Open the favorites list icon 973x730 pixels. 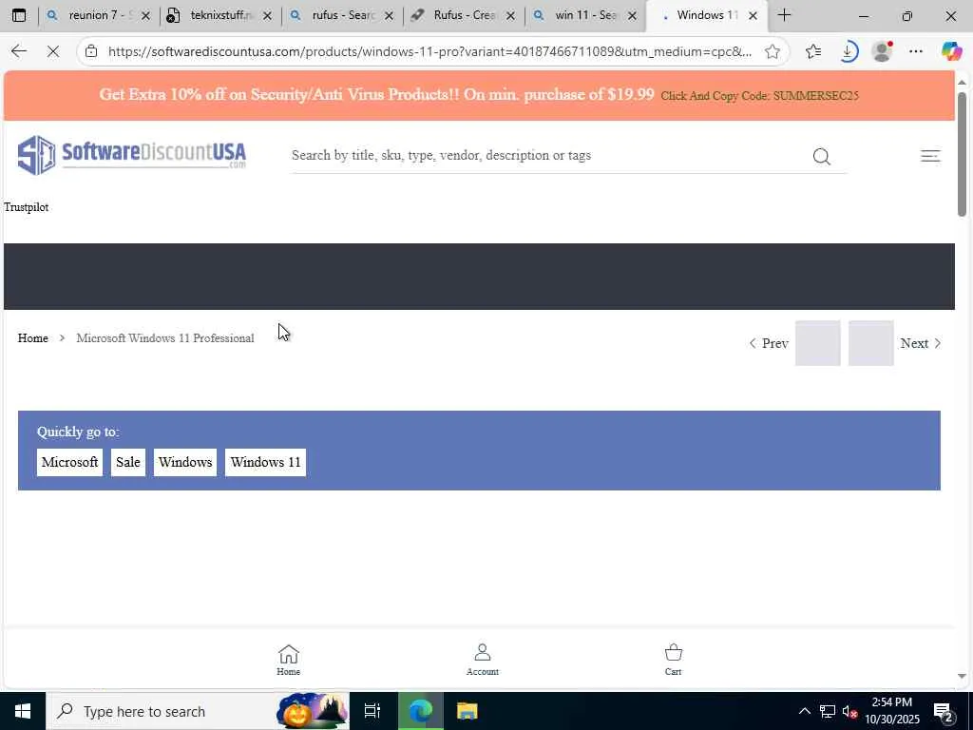pyautogui.click(x=813, y=51)
